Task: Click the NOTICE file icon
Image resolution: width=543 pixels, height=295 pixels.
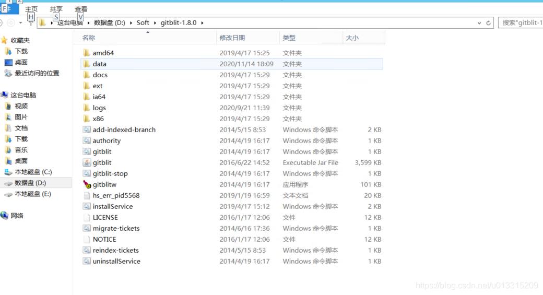Action: click(87, 239)
